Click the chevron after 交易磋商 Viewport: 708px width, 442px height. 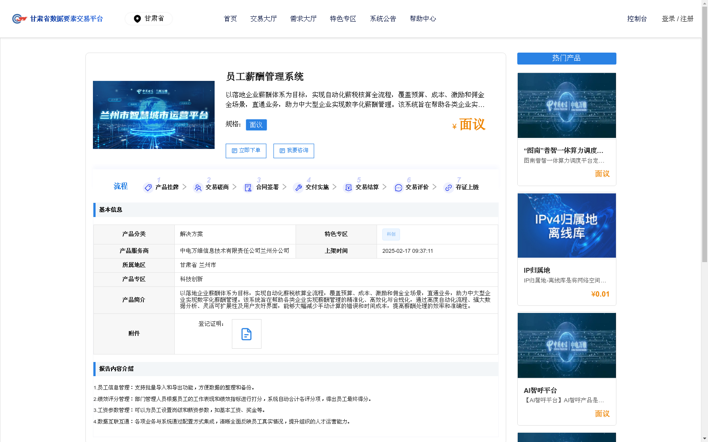tap(235, 187)
